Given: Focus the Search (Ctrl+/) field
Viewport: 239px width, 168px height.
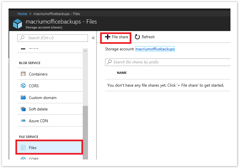Looking at the screenshot, I should click(53, 38).
